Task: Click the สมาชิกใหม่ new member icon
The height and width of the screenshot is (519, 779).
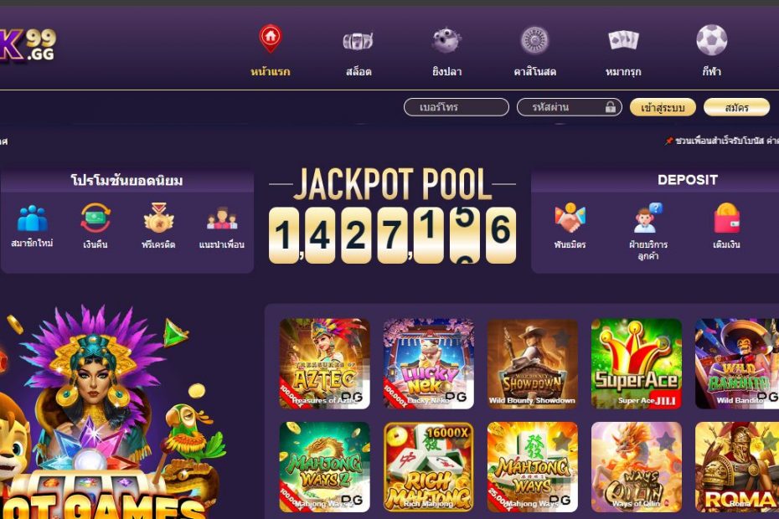Action: point(33,218)
